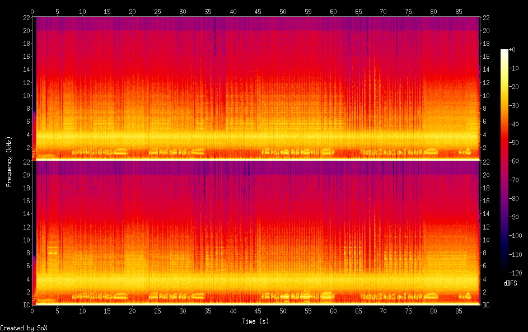Click the "35" tick on the top time axis
528x332 pixels.
[208, 11]
